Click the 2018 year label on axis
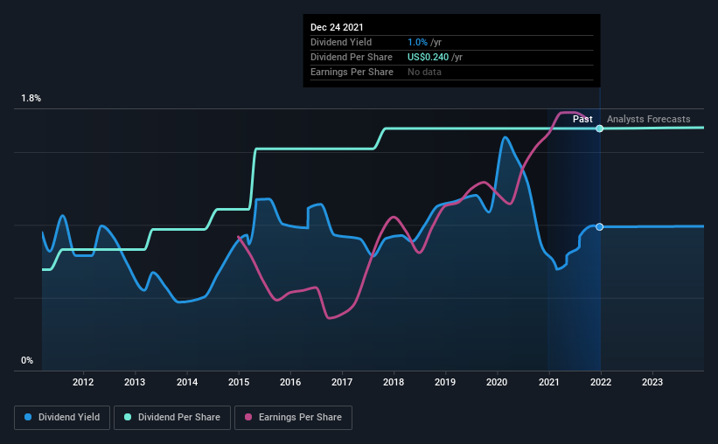Image resolution: width=718 pixels, height=444 pixels. (x=394, y=382)
